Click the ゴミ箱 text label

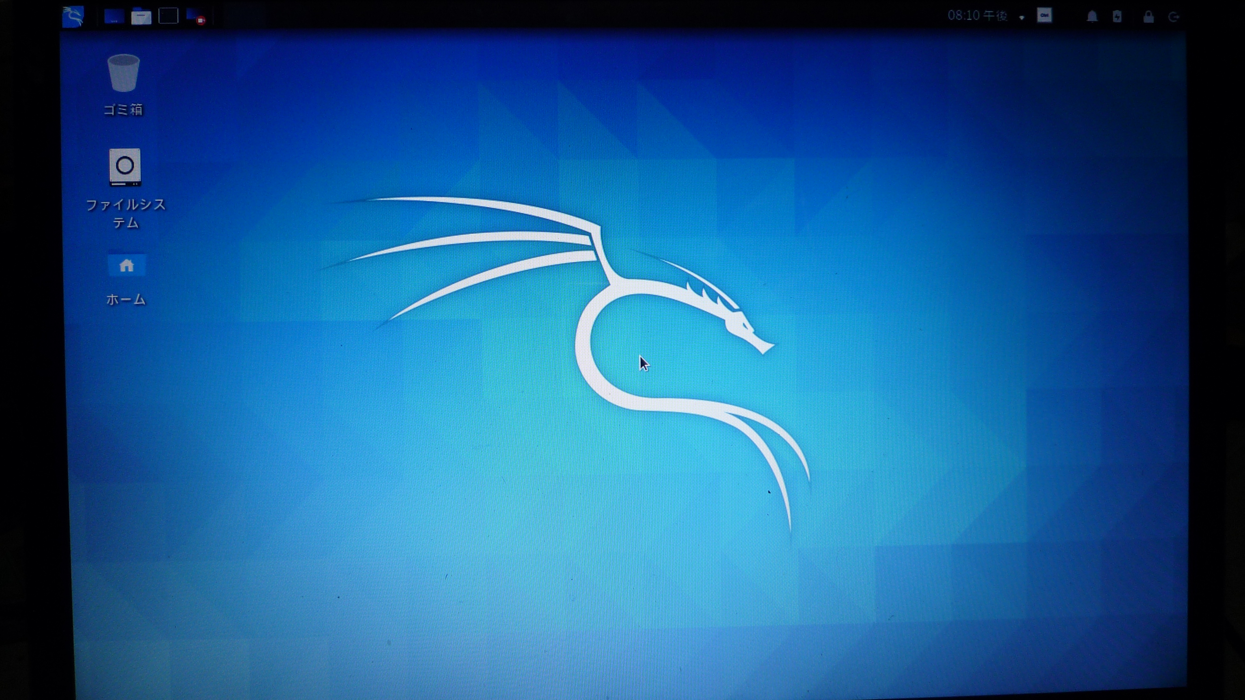point(124,110)
